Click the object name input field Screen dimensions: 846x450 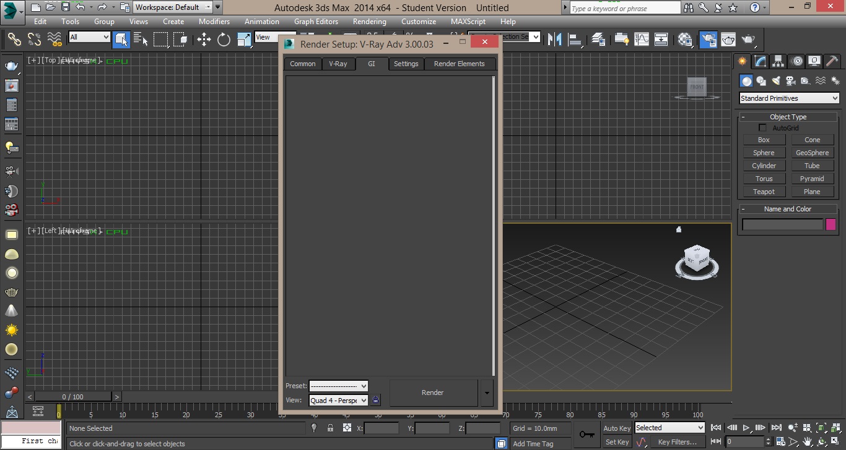coord(783,224)
